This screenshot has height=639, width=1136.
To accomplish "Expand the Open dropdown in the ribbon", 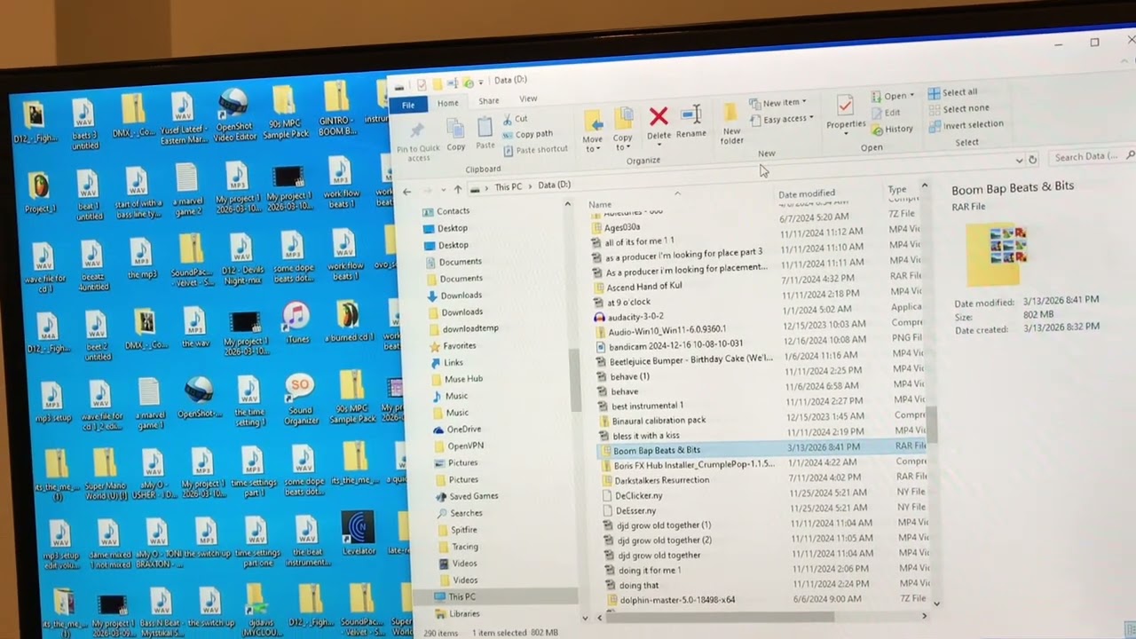I will 893,96.
